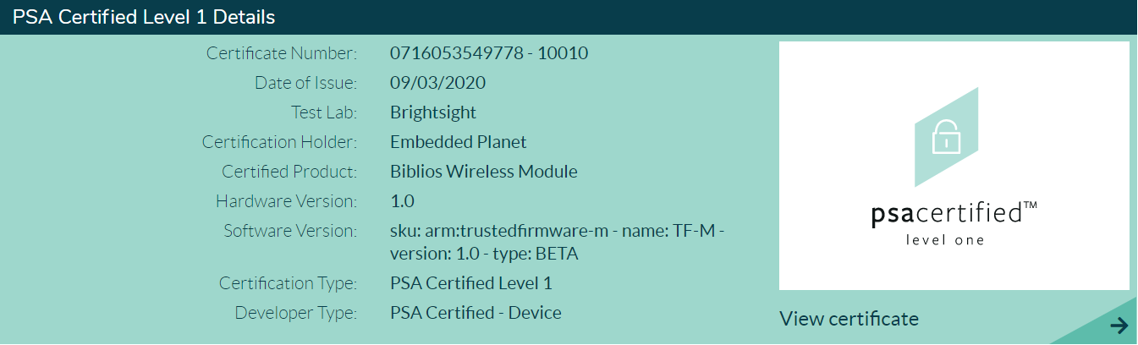The height and width of the screenshot is (345, 1138).
Task: Click the date of issue 09/03/2020
Action: [x=437, y=83]
